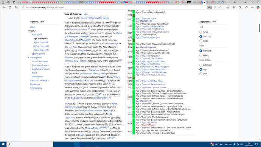Open the weather widget showing 23°C

tap(221, 144)
